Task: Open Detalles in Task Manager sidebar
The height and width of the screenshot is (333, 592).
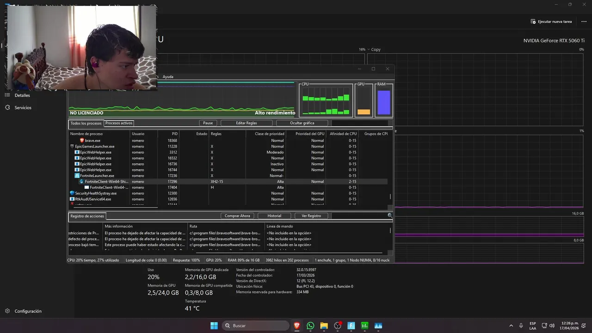Action: [x=22, y=95]
